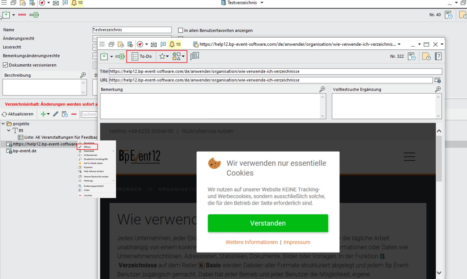Collapse the 'ttt' tree node
This screenshot has height=279, width=467.
(x=9, y=130)
